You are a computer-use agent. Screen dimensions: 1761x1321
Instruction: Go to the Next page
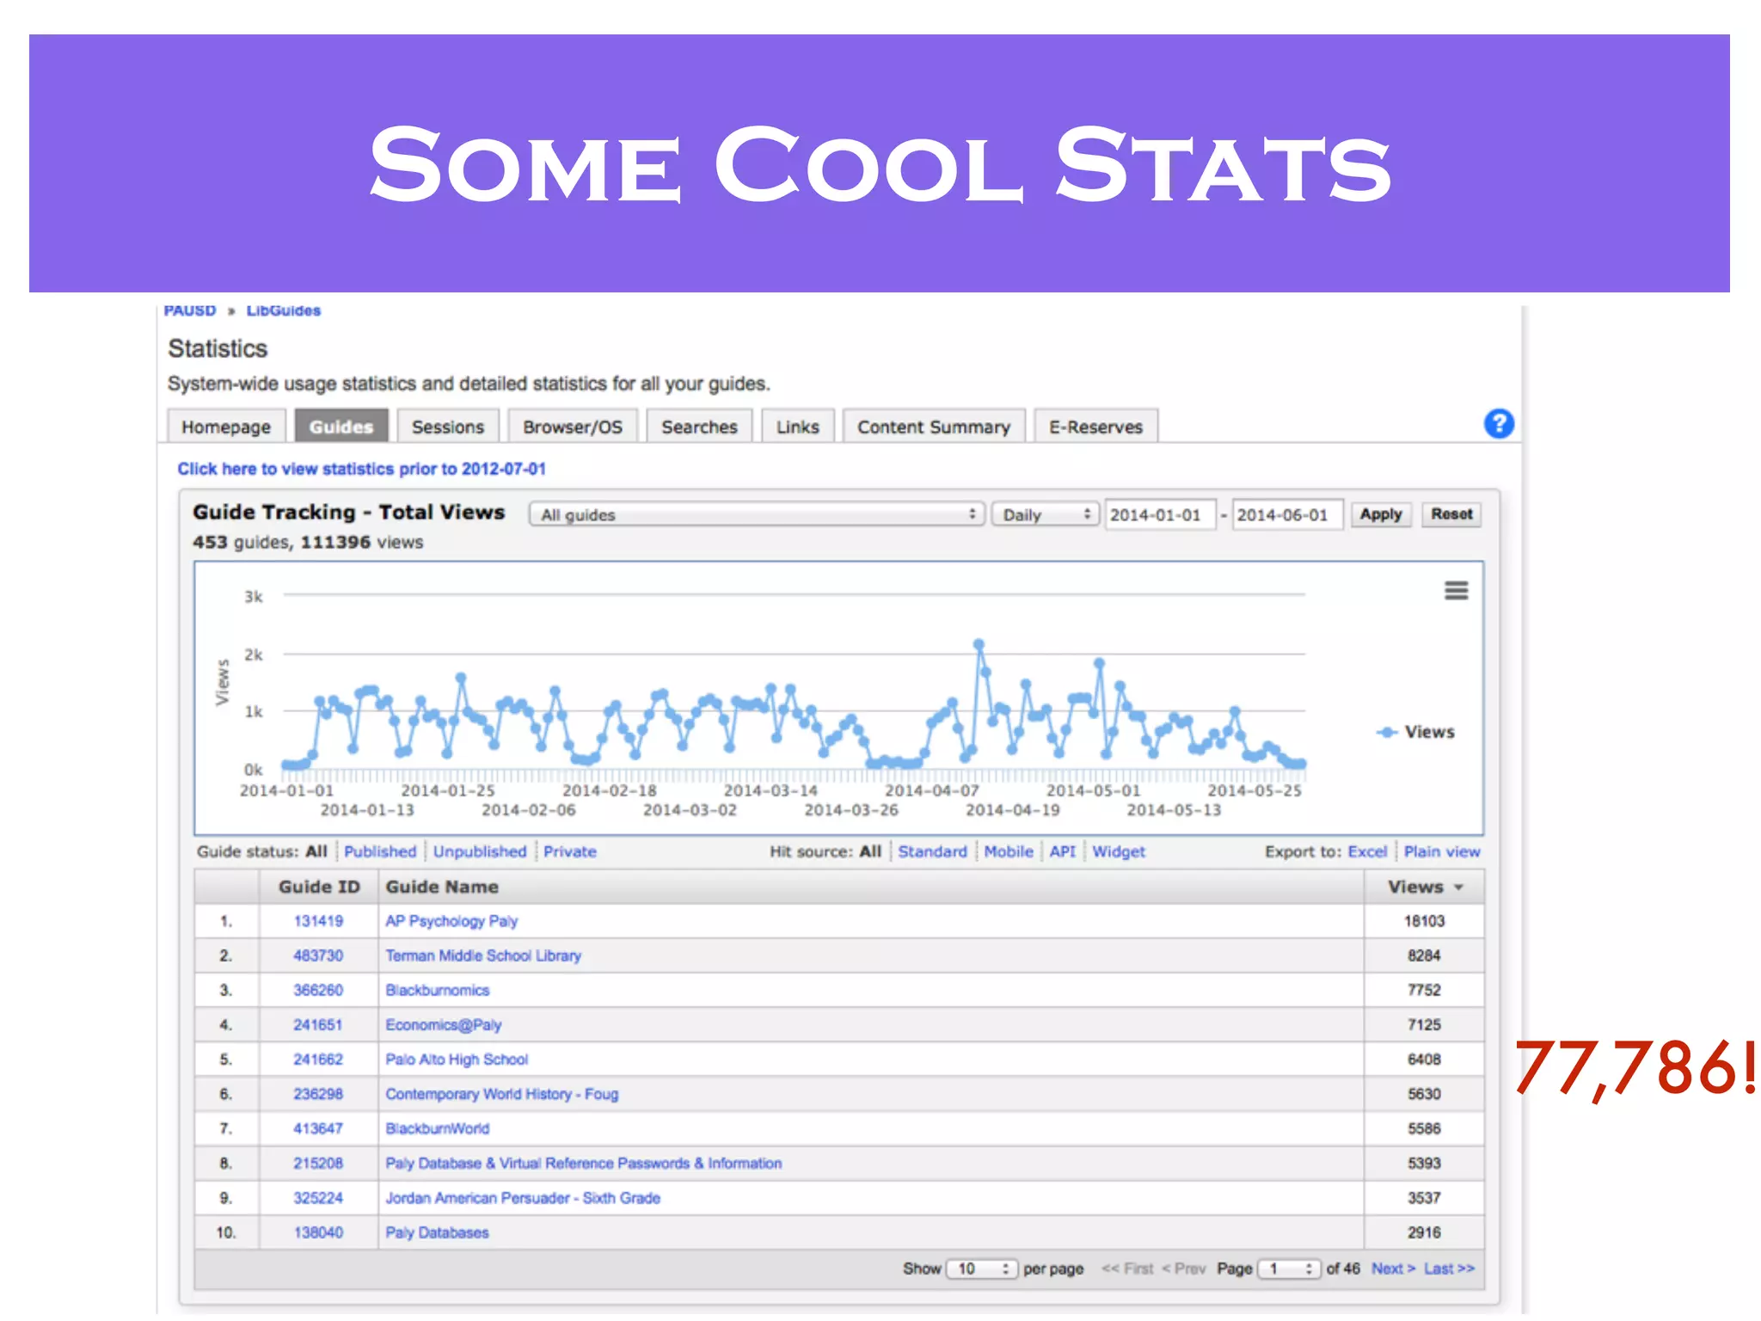point(1393,1269)
